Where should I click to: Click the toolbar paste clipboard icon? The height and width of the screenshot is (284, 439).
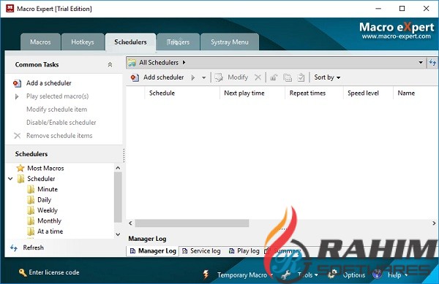point(301,77)
